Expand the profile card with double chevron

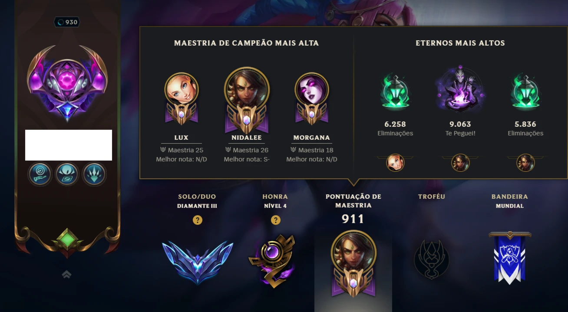[x=66, y=274]
